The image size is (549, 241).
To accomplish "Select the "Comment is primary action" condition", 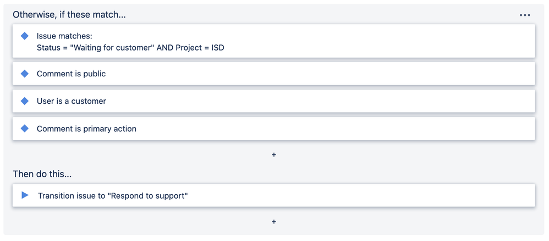I will tap(86, 129).
